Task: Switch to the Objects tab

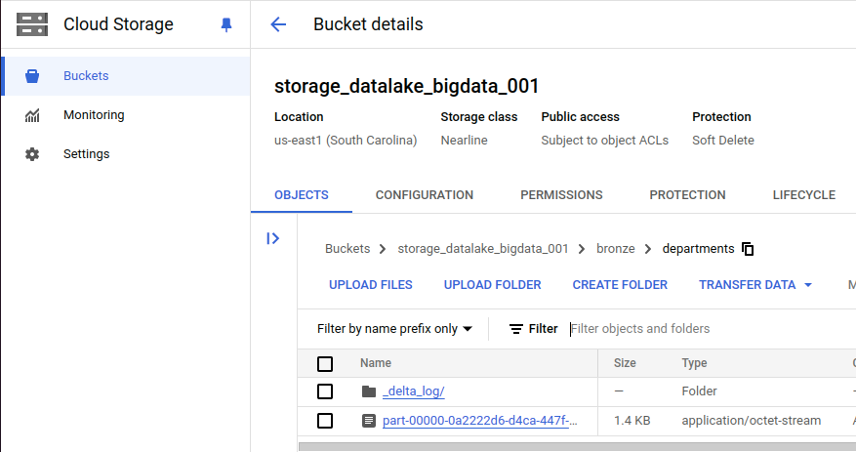Action: 302,195
